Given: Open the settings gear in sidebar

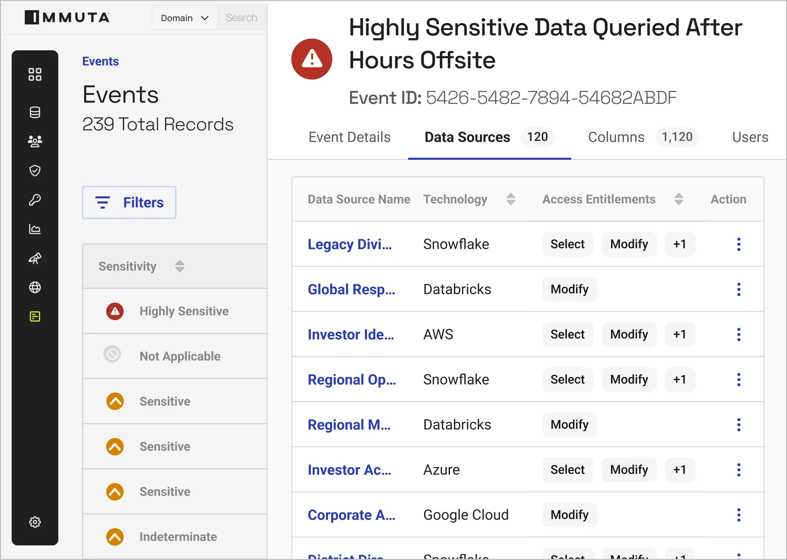Looking at the screenshot, I should click(35, 522).
